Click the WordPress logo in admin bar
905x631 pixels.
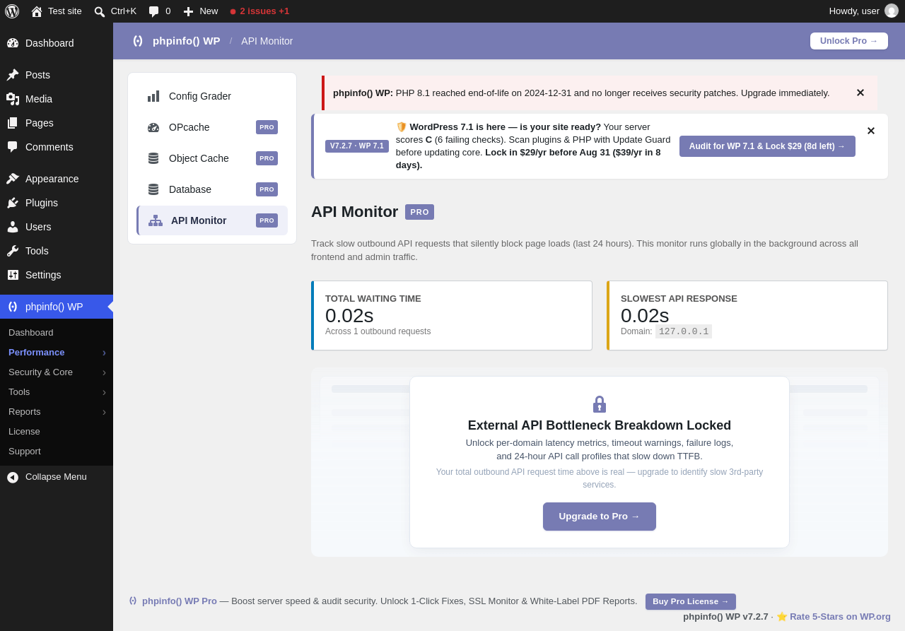pos(12,11)
